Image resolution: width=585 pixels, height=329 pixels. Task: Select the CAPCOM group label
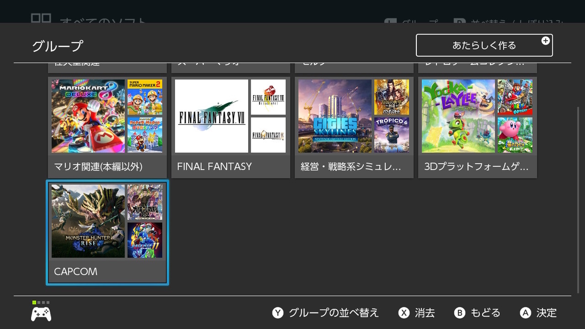coord(76,271)
